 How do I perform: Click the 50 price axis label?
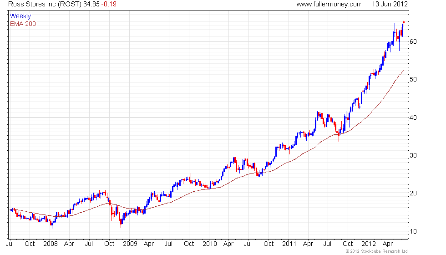click(x=413, y=79)
